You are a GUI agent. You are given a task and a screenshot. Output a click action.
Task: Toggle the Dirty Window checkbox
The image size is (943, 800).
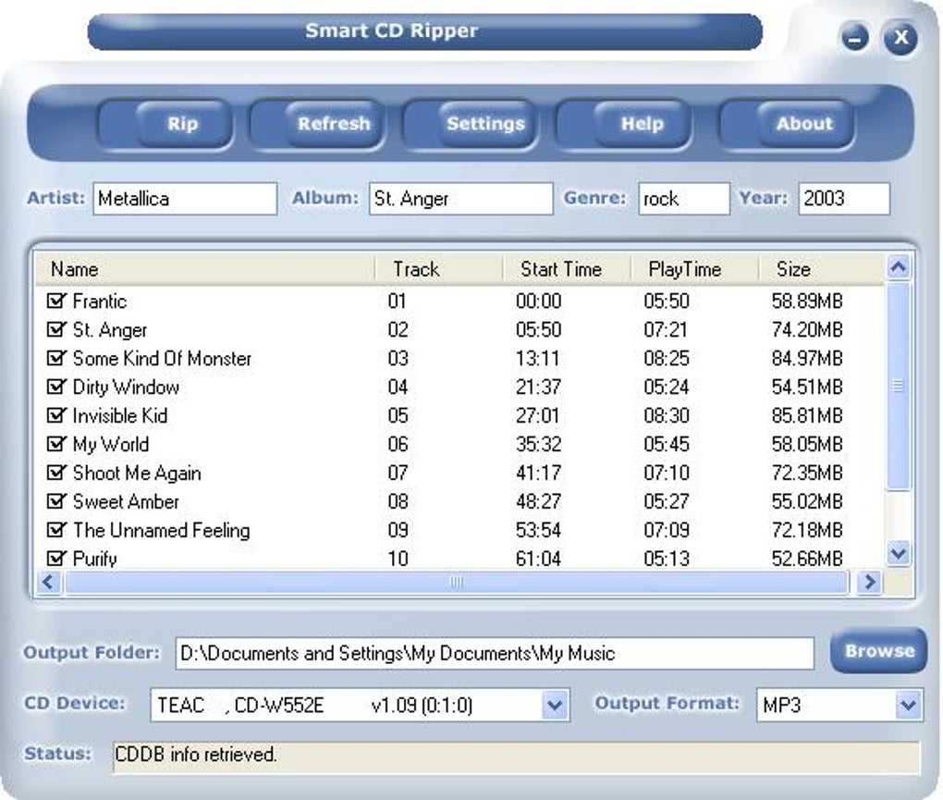[x=55, y=387]
